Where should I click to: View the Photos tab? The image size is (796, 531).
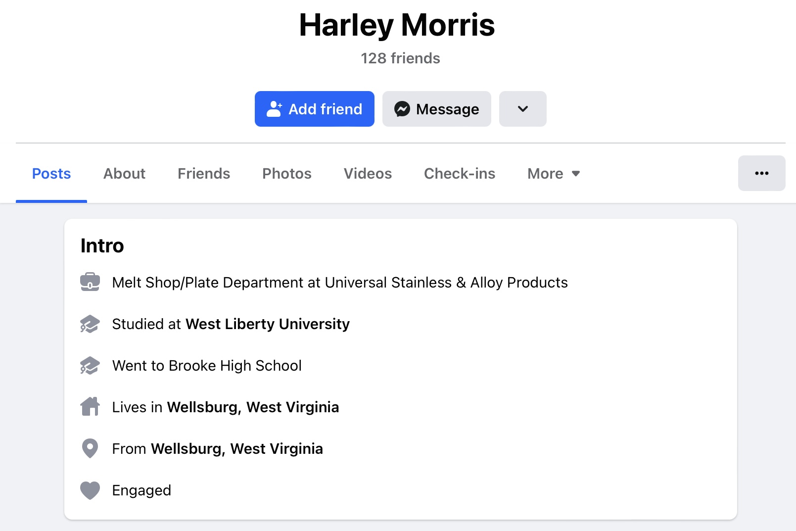click(x=287, y=174)
